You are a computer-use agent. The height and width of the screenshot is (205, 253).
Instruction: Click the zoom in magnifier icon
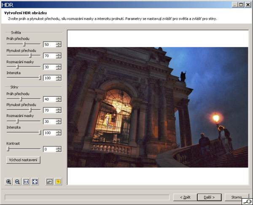click(8, 181)
